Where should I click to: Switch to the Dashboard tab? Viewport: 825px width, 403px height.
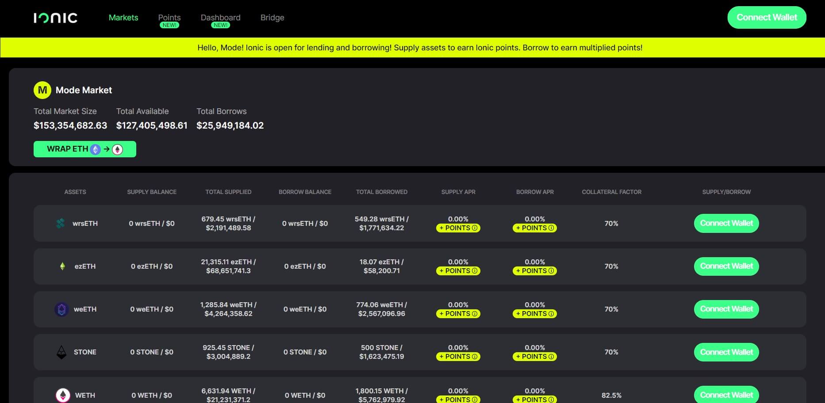[x=220, y=18]
